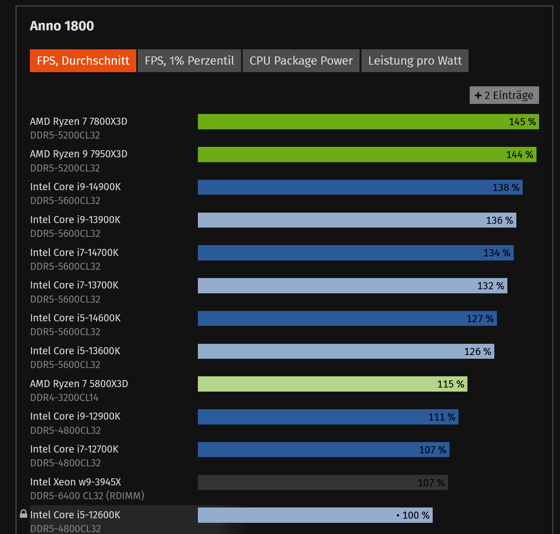
Task: Click the 144 % bar of Ryzen 9 7950X3D
Action: click(367, 155)
